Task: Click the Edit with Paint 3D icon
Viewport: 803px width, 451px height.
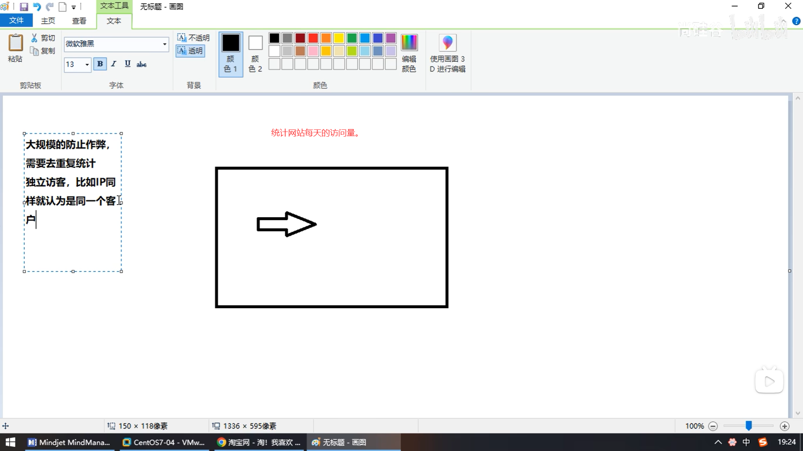Action: point(447,43)
